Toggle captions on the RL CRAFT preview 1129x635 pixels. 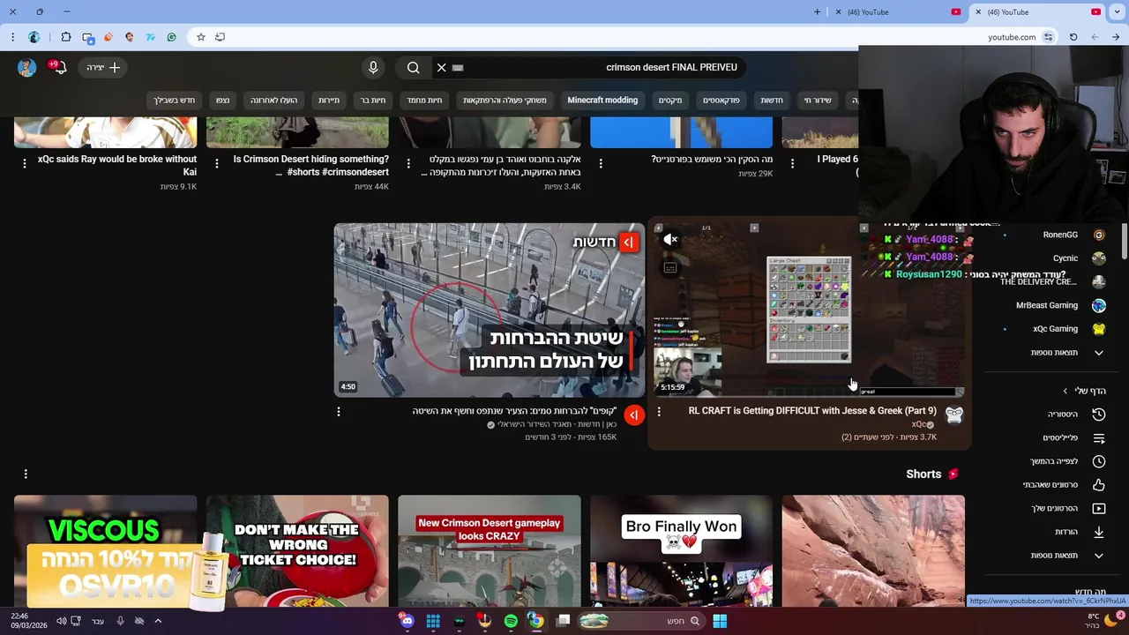pos(670,268)
